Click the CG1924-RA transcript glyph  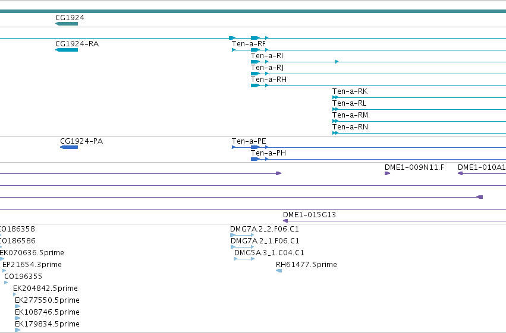(67, 50)
